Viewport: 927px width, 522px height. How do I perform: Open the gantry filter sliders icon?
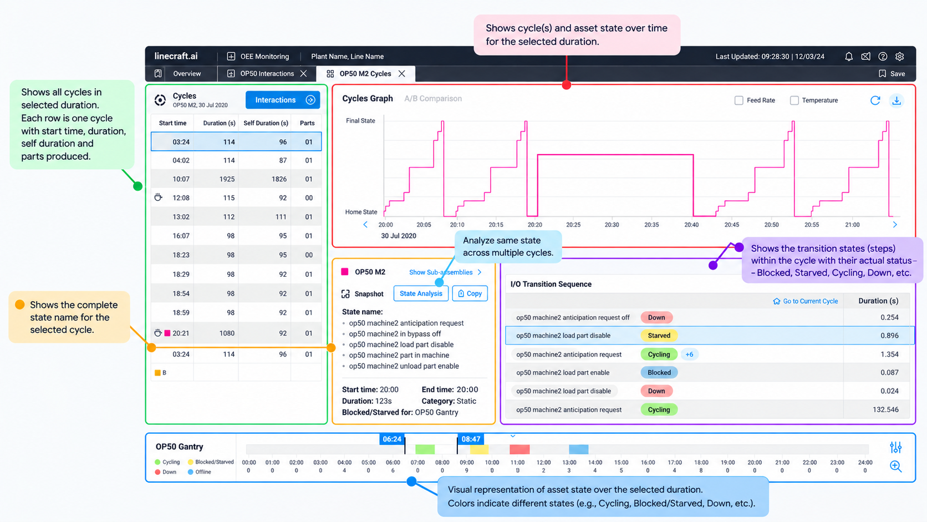click(895, 447)
